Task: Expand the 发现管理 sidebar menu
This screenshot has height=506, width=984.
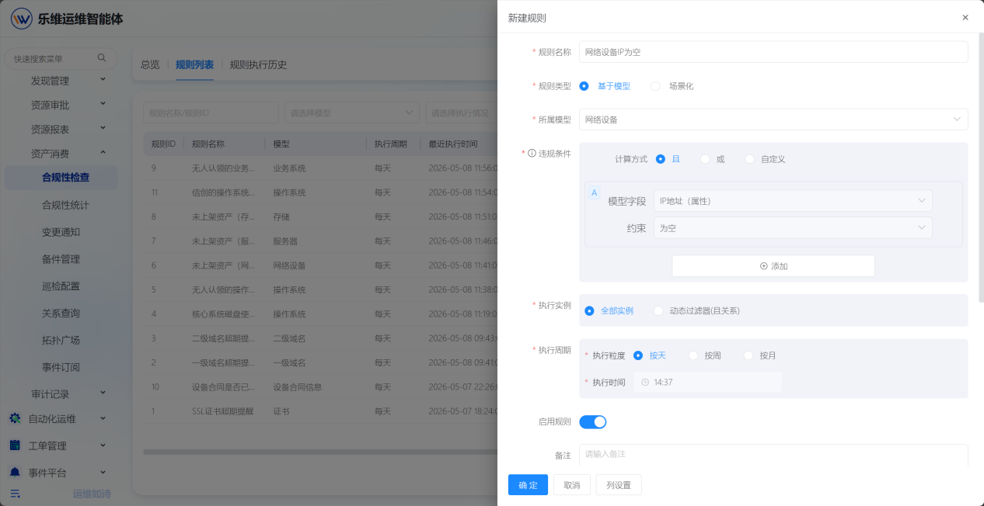Action: click(103, 80)
